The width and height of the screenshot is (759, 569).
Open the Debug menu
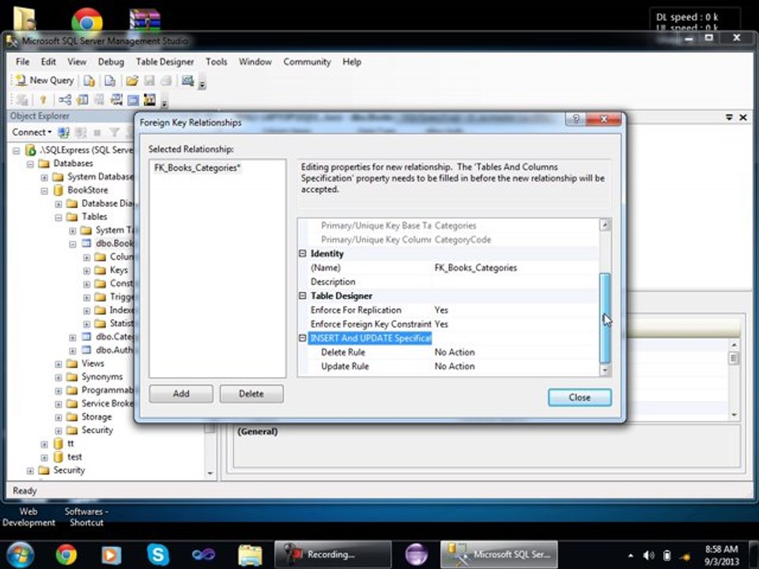tap(111, 62)
